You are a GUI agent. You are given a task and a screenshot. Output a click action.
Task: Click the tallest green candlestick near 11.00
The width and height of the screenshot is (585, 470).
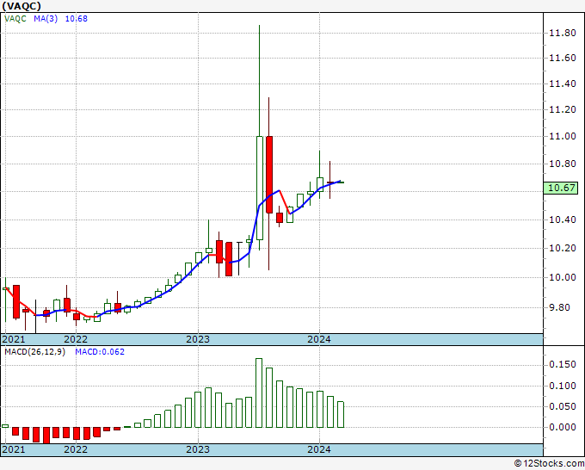click(259, 188)
